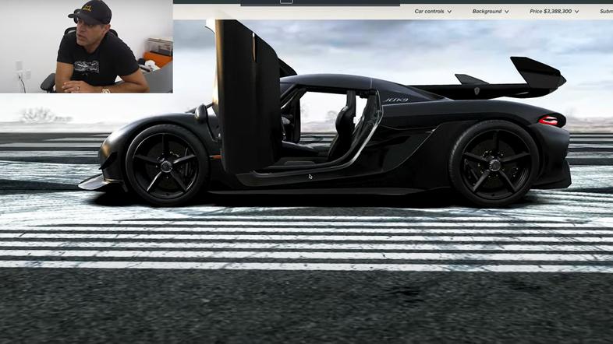613x344 pixels.
Task: Click the car's rear wheel
Action: [493, 163]
